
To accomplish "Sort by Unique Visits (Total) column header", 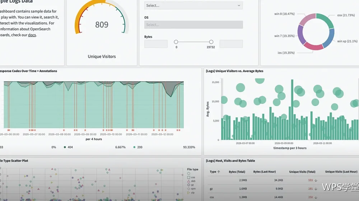I will 302,172.
